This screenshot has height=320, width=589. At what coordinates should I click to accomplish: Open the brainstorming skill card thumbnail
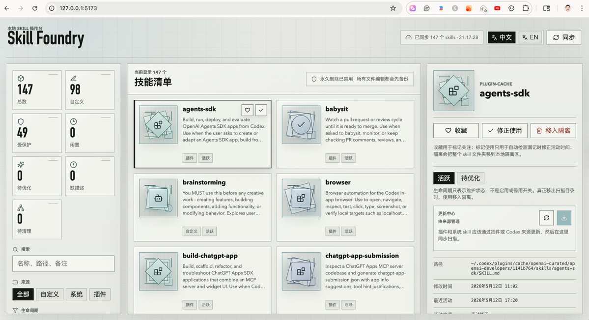tap(158, 198)
